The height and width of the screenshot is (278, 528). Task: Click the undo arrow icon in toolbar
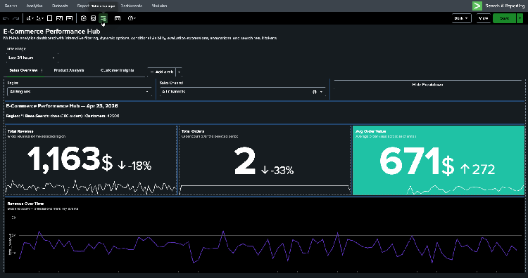point(6,18)
